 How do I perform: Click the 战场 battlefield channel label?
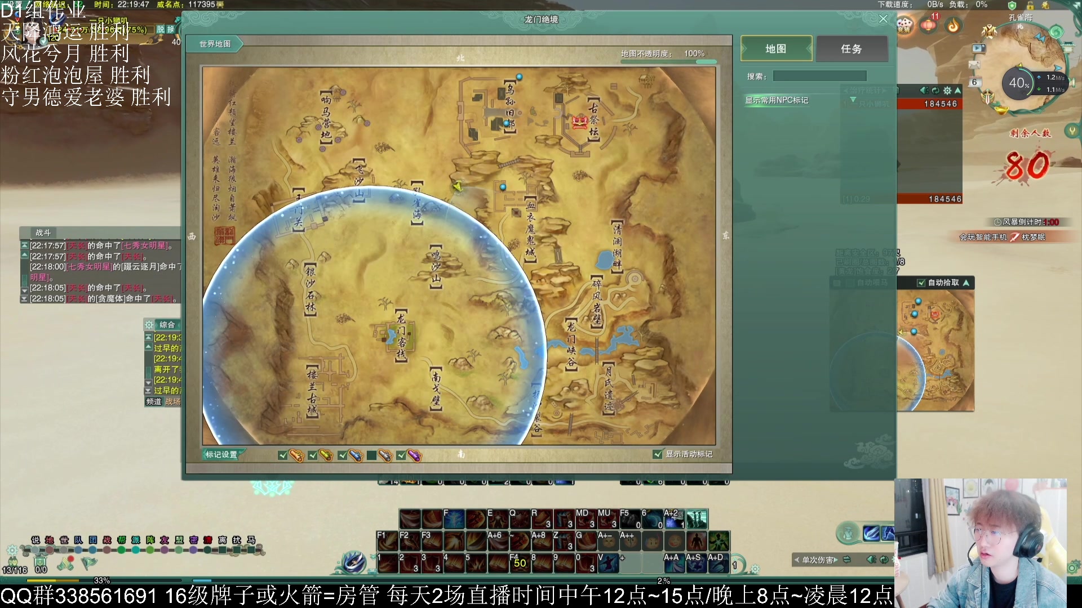[x=173, y=401]
